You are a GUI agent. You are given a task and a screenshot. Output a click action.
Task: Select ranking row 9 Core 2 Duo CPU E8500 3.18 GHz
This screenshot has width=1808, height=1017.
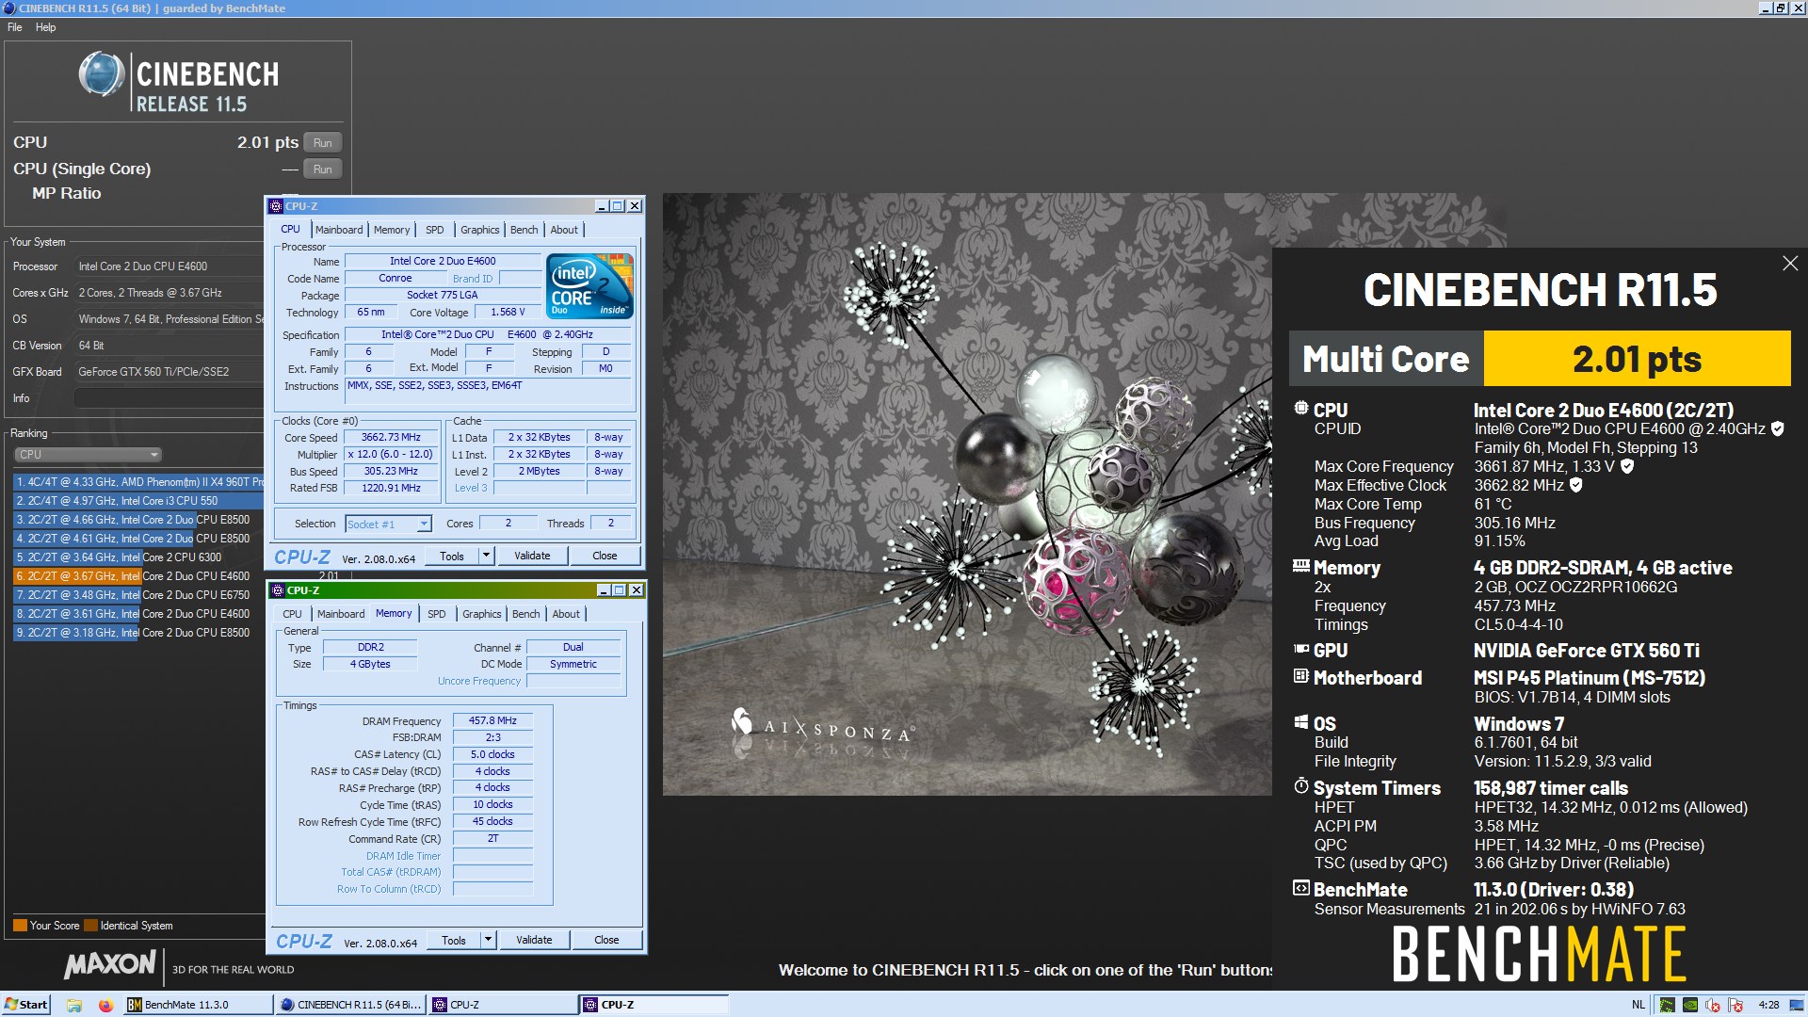[138, 633]
